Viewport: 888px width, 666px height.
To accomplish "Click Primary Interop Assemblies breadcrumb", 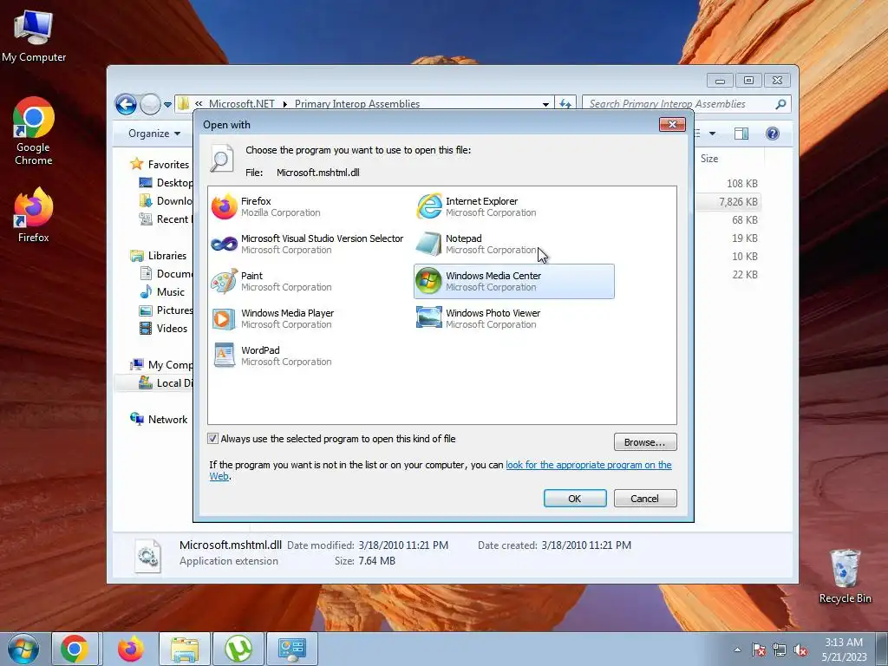I will 356,104.
